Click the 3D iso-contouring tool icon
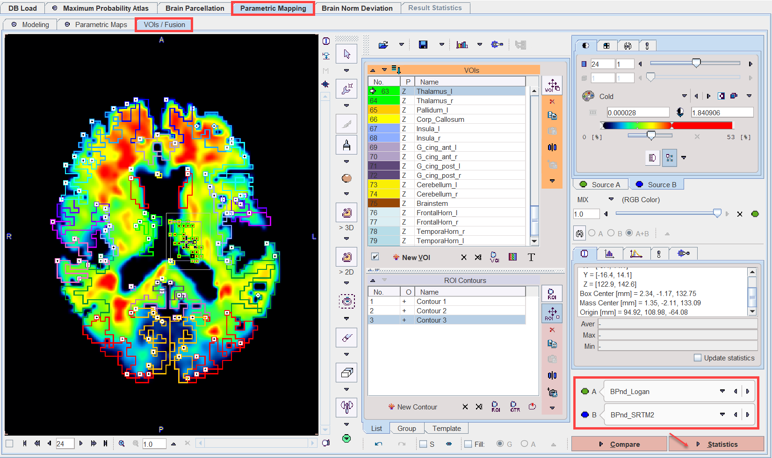772x458 pixels. [346, 212]
